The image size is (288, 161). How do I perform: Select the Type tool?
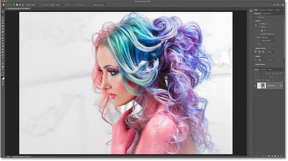3,58
